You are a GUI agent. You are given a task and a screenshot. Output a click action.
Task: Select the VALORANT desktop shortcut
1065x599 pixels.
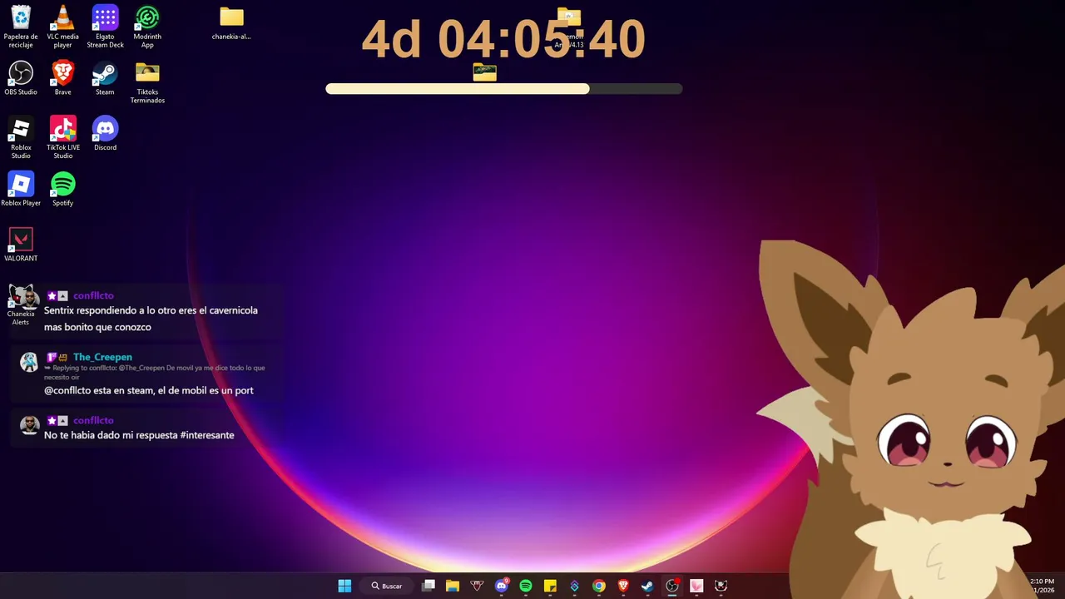(21, 245)
